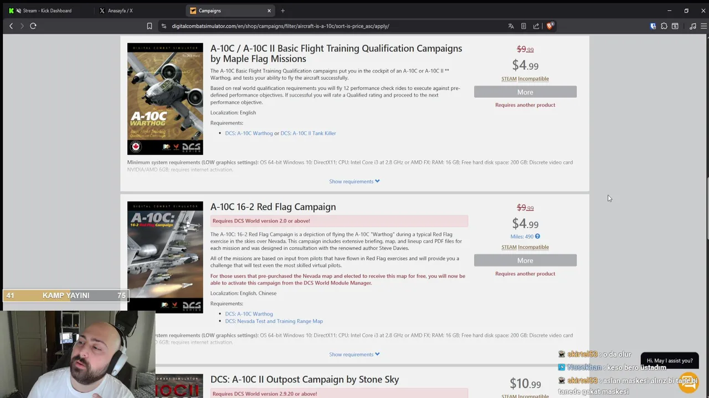
Task: Open DCS: A-10C Warthog link under Red Flag
Action: click(x=249, y=314)
